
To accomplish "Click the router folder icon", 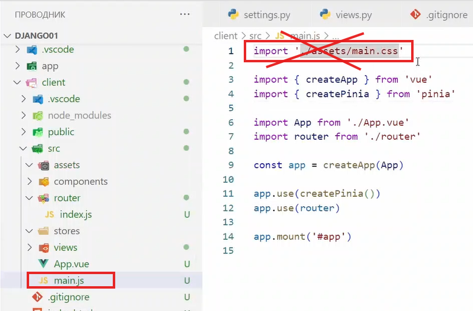I will (x=44, y=198).
